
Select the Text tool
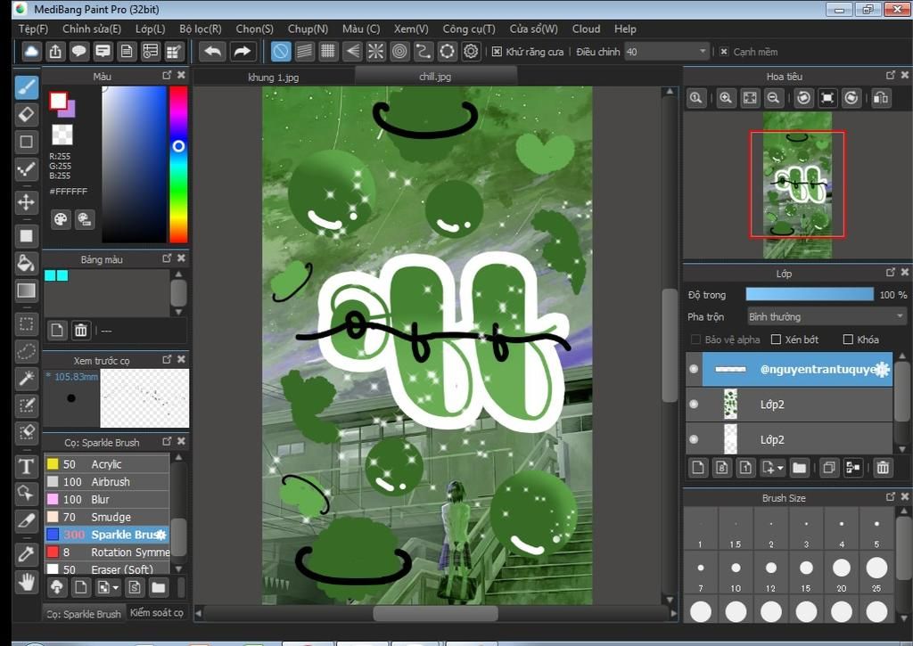click(26, 466)
